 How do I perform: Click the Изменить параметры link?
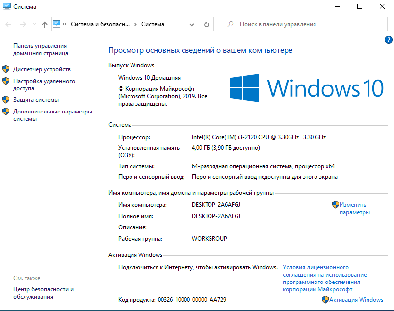tap(355, 209)
